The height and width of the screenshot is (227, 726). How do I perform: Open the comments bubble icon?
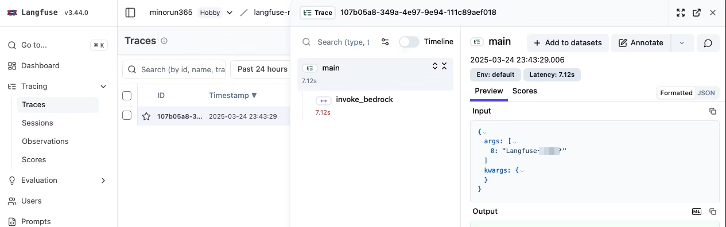pyautogui.click(x=708, y=43)
